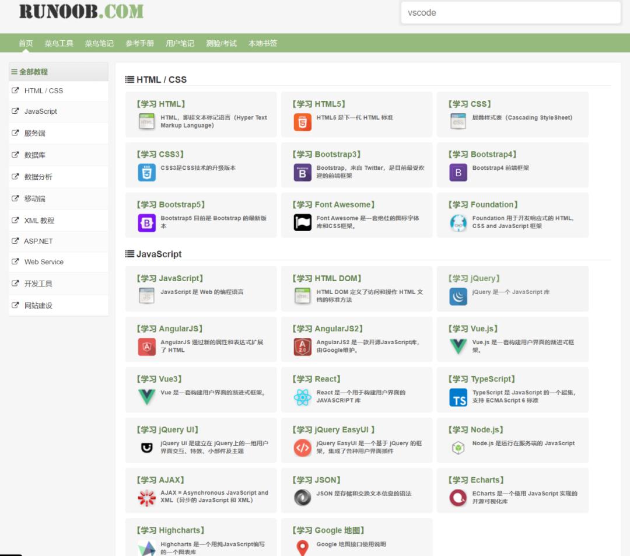Open the 菜鸟工具 navigation item
The image size is (630, 556).
pos(59,43)
